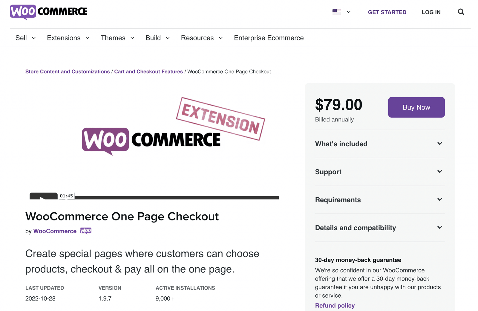Open the Themes dropdown menu

coord(118,38)
